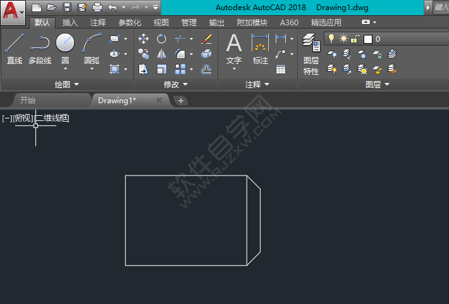Screen dimensions: 449x304
Task: Open the Manage (管理) ribbon tab
Action: tap(189, 23)
